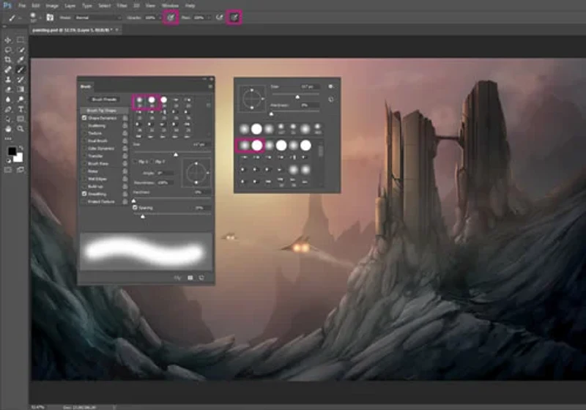The width and height of the screenshot is (586, 410).
Task: Select the Crop tool
Action: (8, 60)
